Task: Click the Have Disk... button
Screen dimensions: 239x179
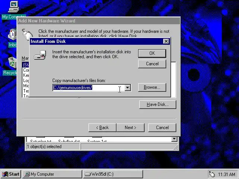Action: pos(158,104)
